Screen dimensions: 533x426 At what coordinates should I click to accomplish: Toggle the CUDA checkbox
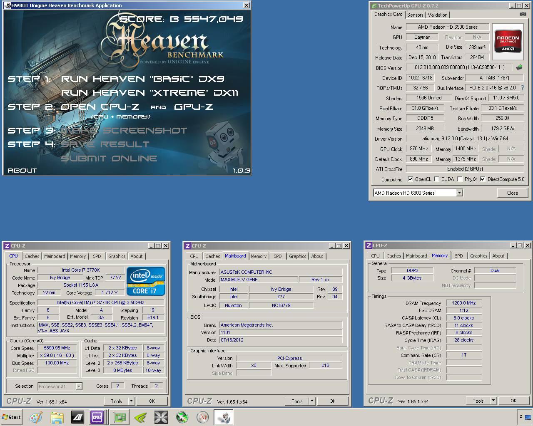(x=436, y=179)
